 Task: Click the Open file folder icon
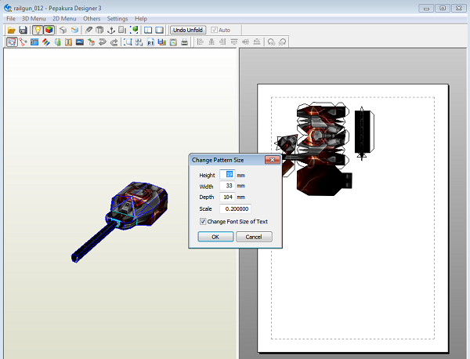12,30
